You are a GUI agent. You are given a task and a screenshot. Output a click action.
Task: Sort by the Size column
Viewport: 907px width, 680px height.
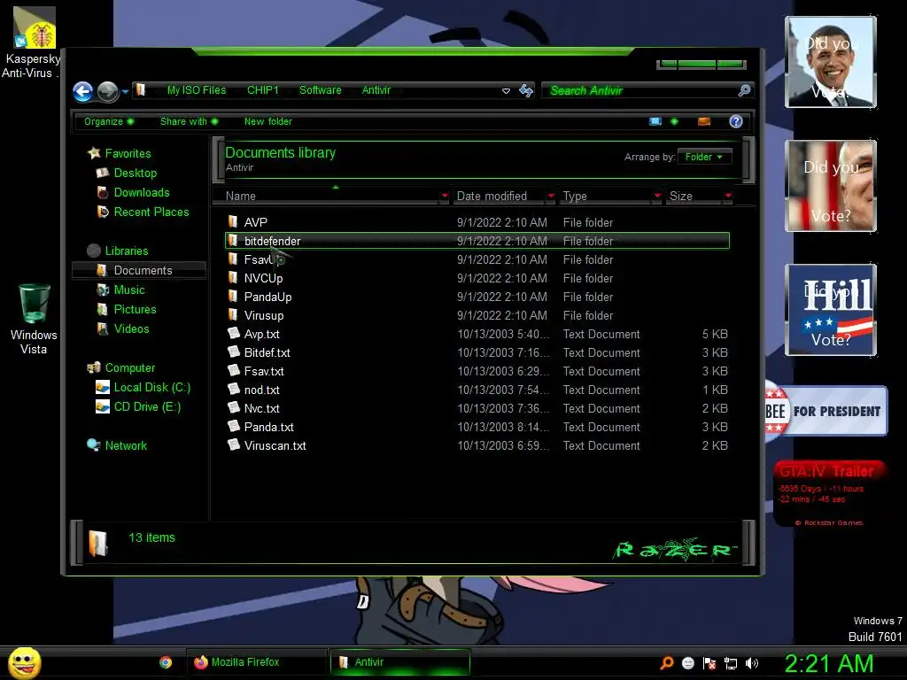[x=694, y=196]
